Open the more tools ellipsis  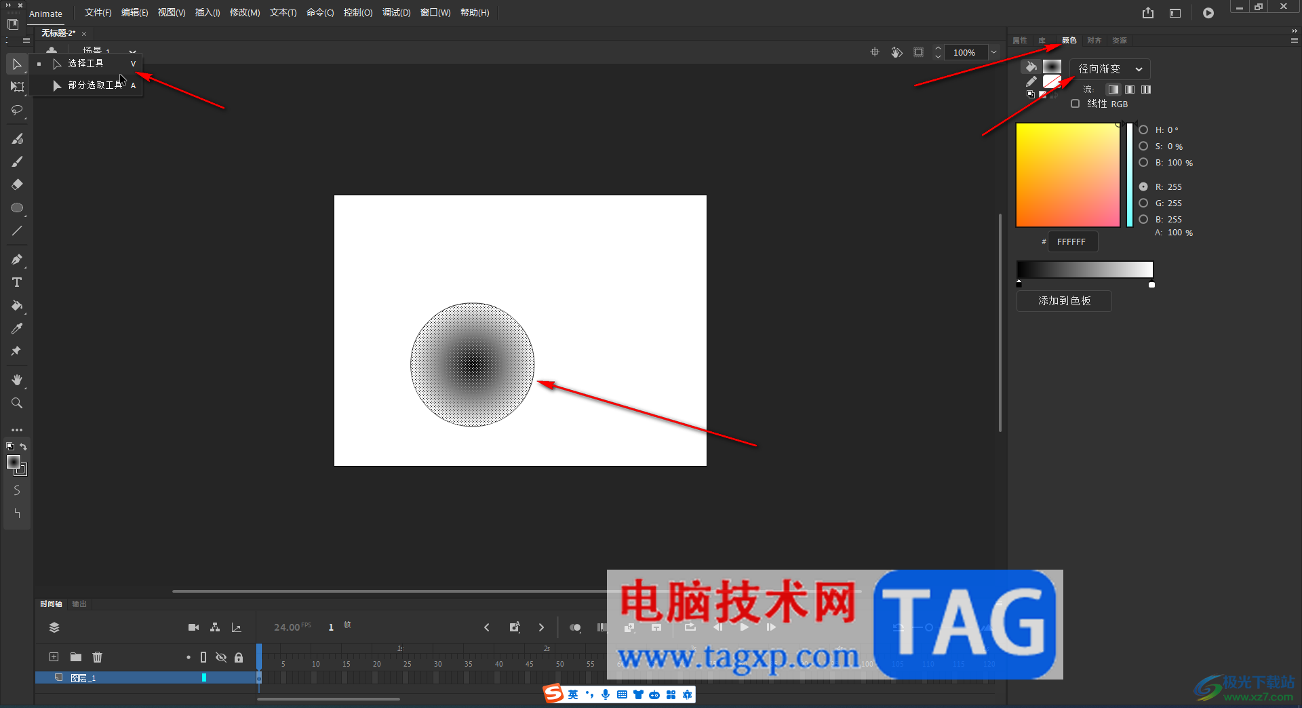(17, 430)
